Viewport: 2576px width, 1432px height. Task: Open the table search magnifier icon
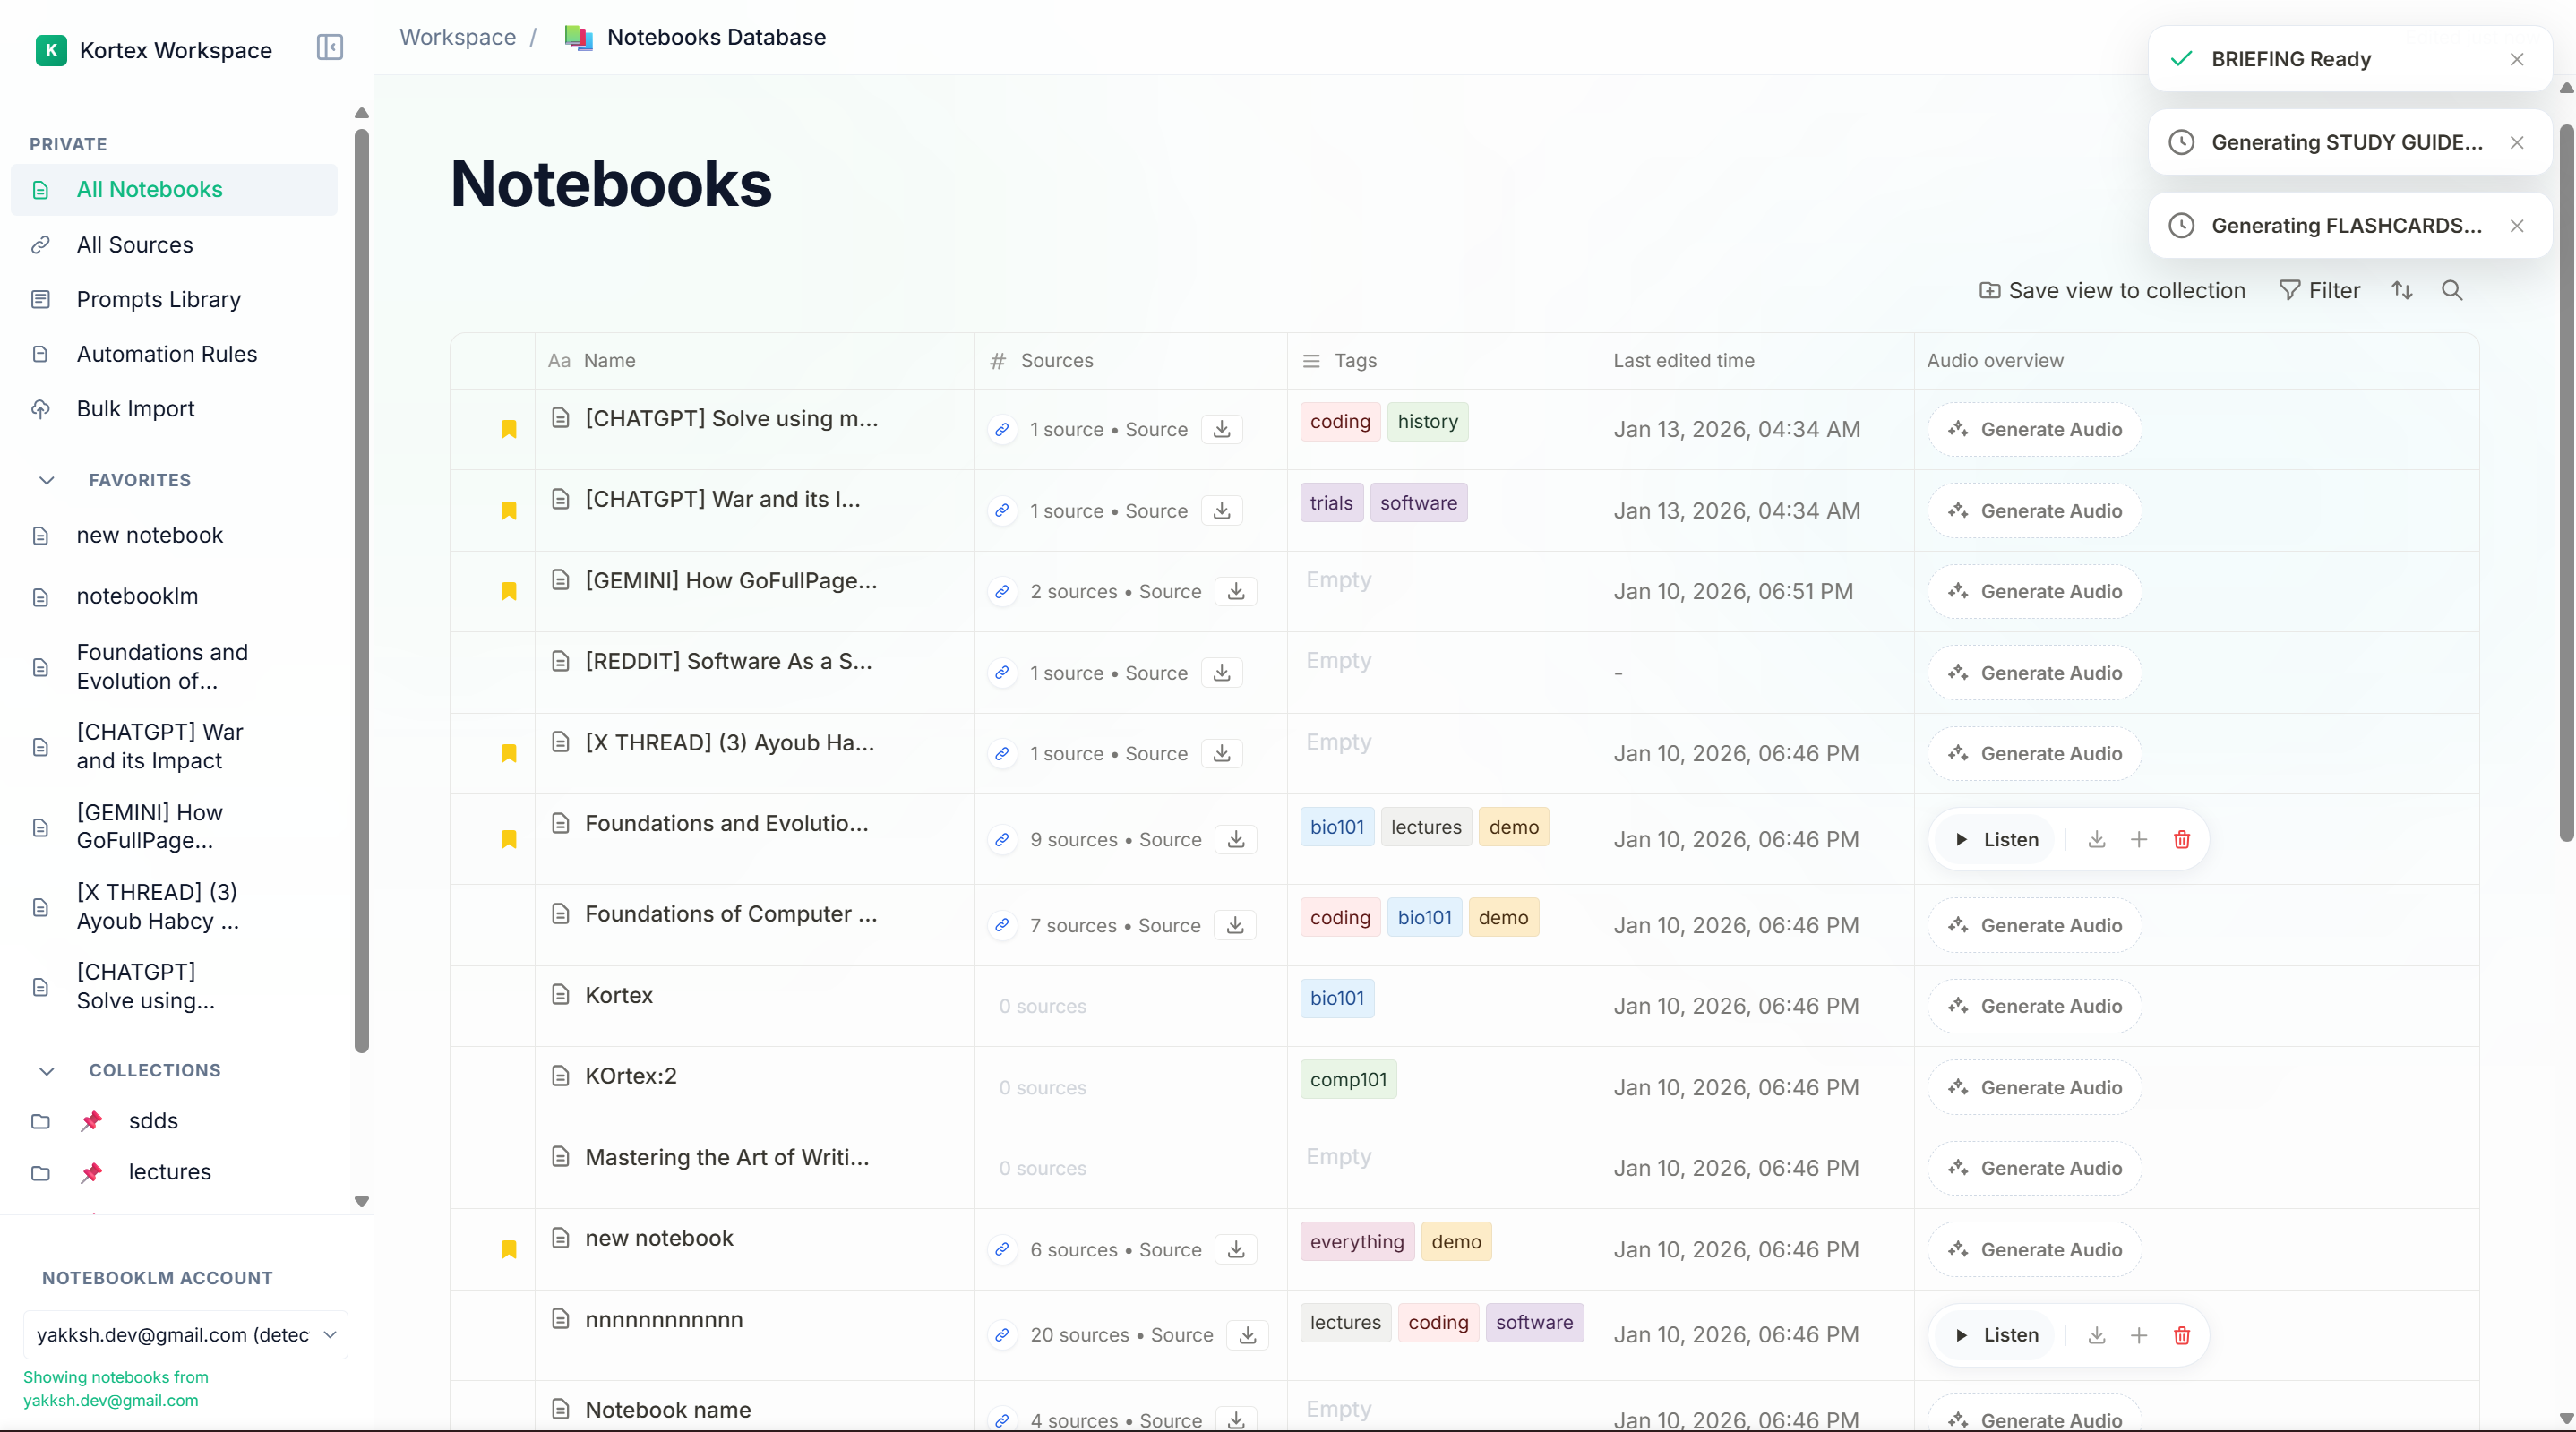(2452, 290)
